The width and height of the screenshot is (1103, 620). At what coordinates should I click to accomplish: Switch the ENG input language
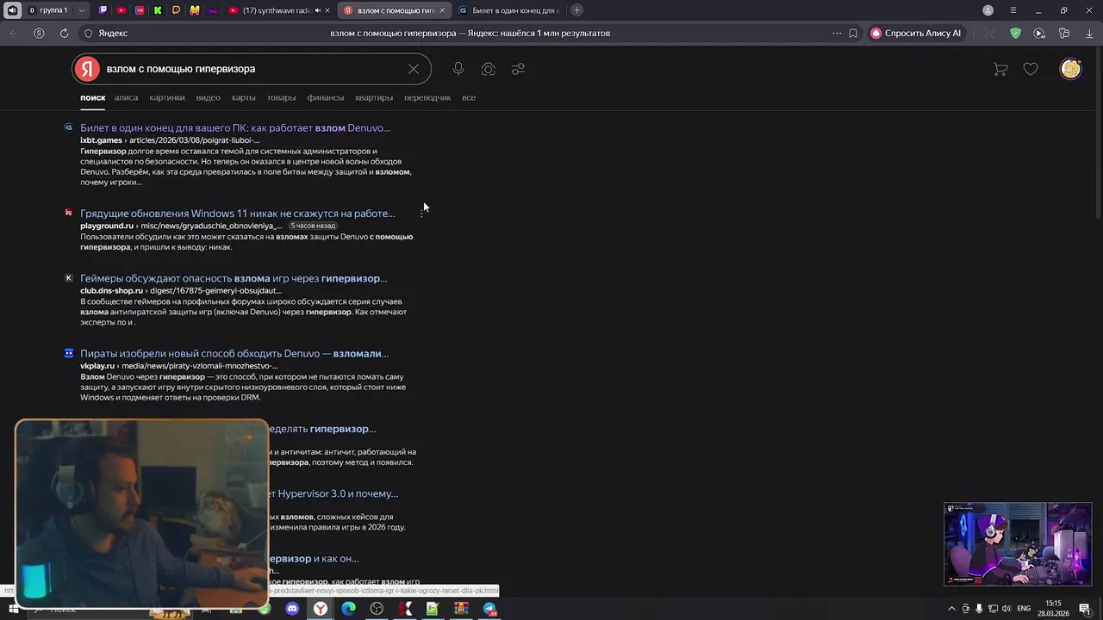(x=1024, y=609)
